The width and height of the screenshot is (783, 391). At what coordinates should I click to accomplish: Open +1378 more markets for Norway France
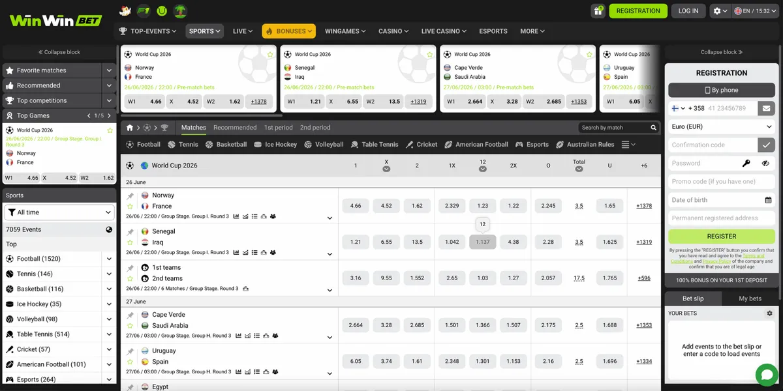click(x=644, y=206)
